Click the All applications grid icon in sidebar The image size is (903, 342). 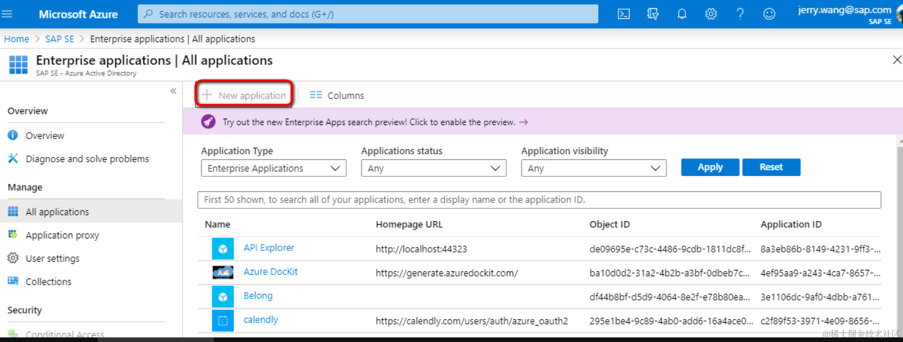click(x=13, y=212)
